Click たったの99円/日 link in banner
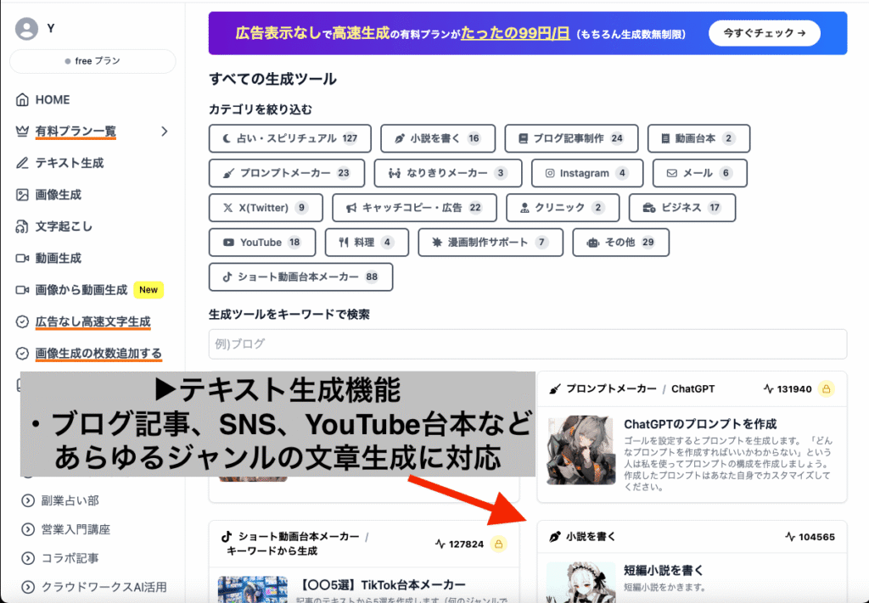Image resolution: width=869 pixels, height=603 pixels. [515, 33]
